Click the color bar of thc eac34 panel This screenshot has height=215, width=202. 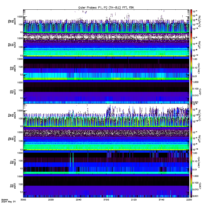(191, 115)
